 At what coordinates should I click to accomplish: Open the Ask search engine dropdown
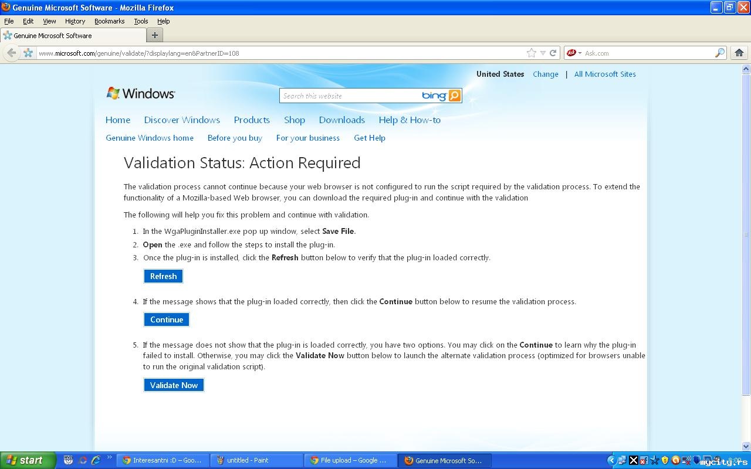coord(574,53)
